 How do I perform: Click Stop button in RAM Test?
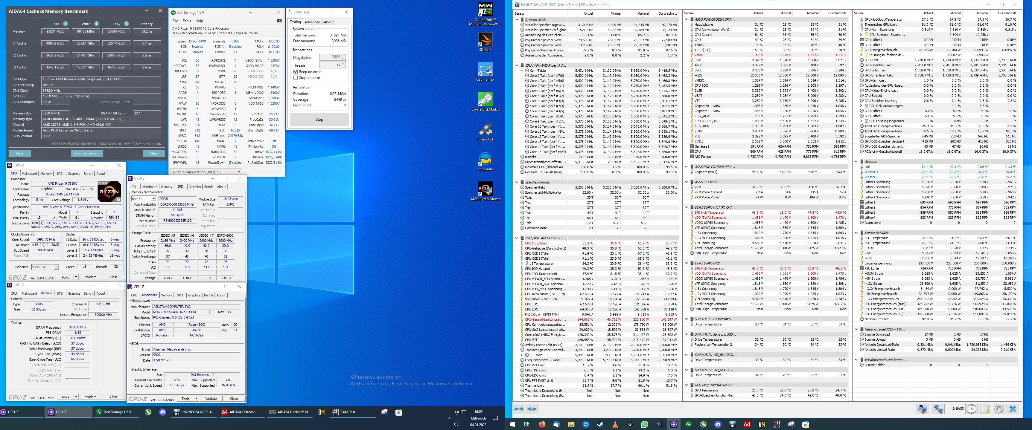click(319, 119)
